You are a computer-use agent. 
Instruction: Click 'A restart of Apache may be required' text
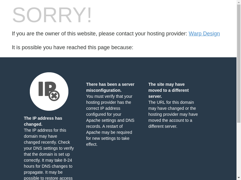pos(109,129)
